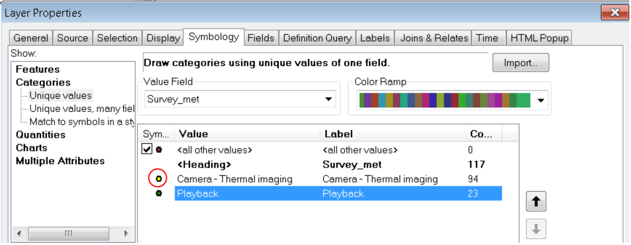631x245 pixels.
Task: Go to the Labels tab
Action: tap(374, 38)
